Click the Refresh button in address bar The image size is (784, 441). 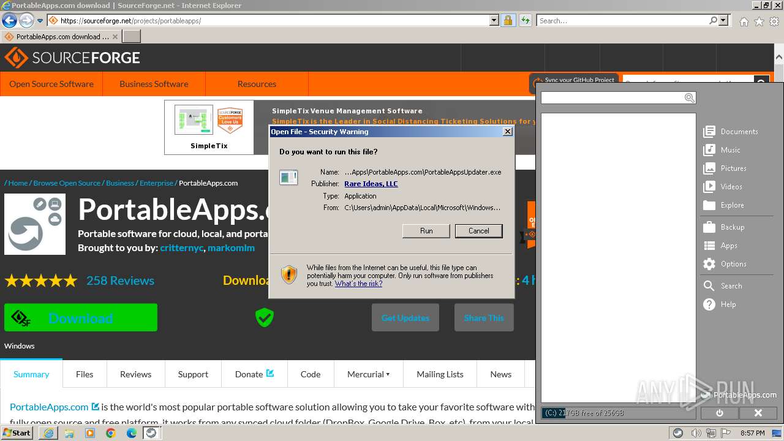[x=525, y=20]
